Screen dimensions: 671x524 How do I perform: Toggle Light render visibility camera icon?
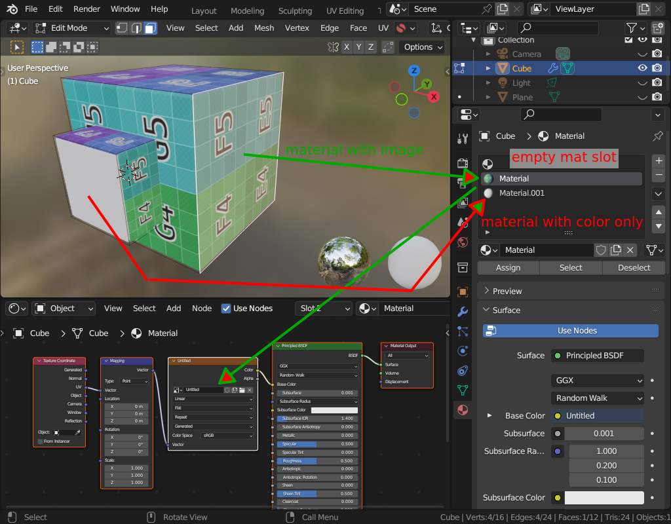[657, 83]
